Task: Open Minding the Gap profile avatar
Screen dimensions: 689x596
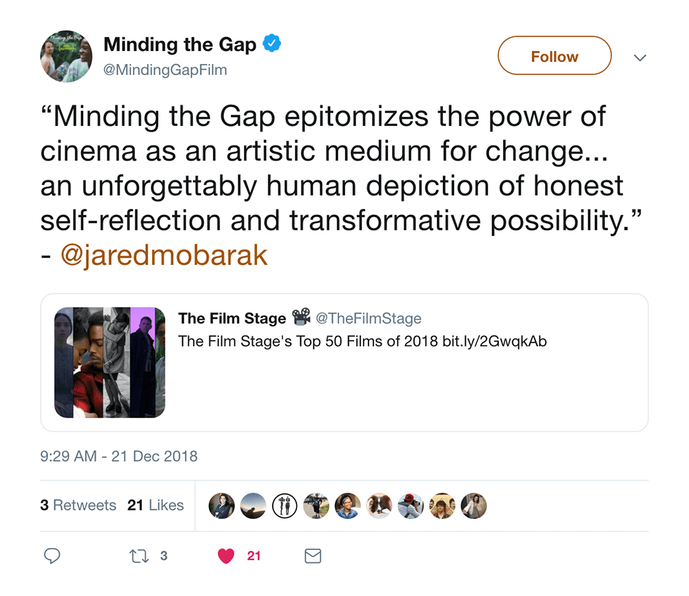Action: click(66, 56)
